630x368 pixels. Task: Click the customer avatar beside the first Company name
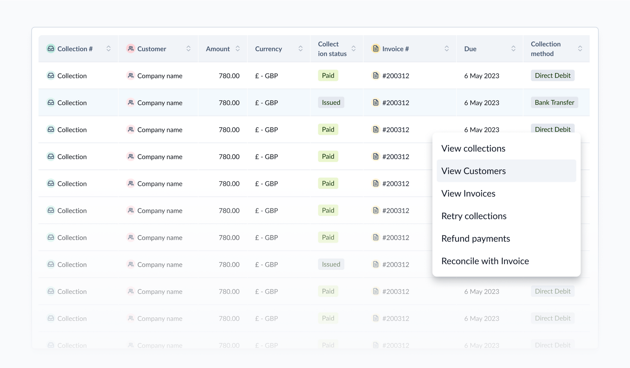coord(130,76)
